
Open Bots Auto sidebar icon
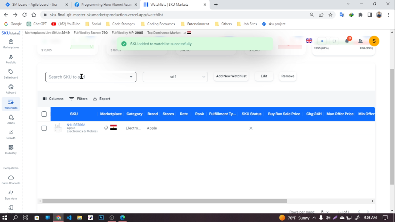(x=11, y=195)
